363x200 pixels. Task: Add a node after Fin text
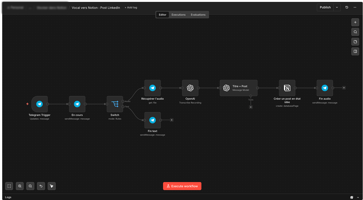pyautogui.click(x=172, y=120)
